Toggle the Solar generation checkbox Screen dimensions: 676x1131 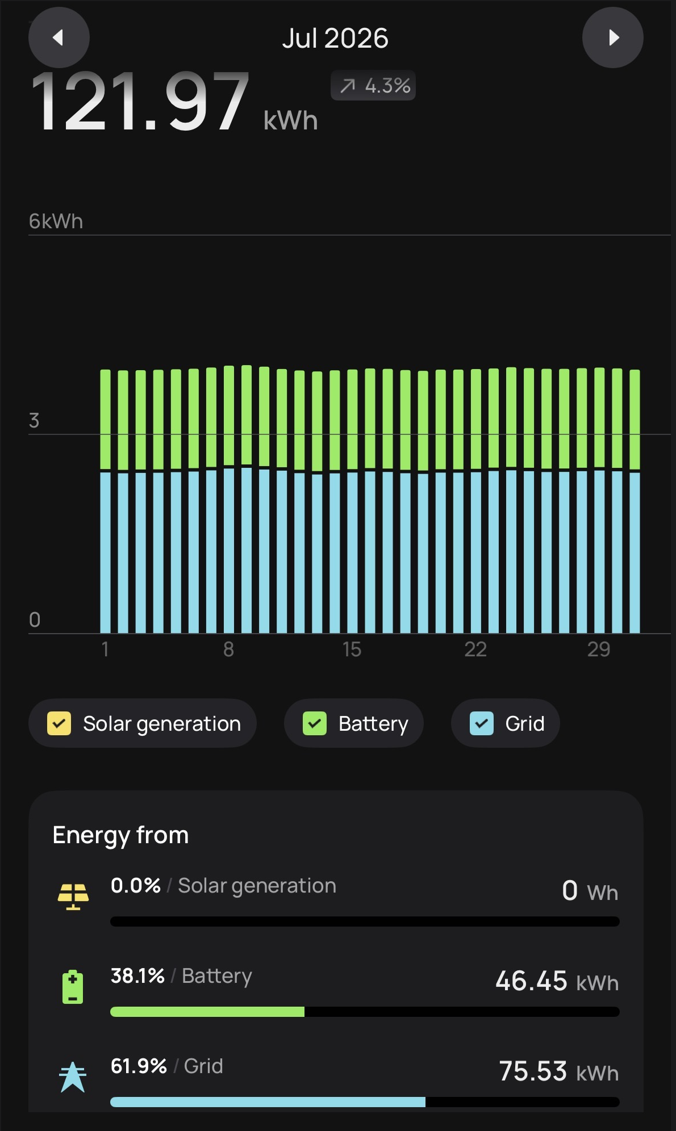(x=59, y=723)
